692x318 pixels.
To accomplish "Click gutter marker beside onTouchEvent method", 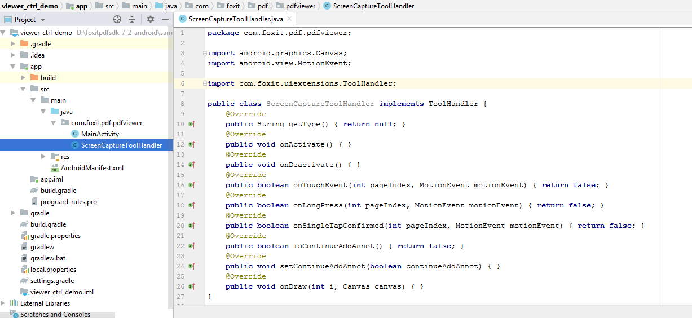I will [x=191, y=185].
